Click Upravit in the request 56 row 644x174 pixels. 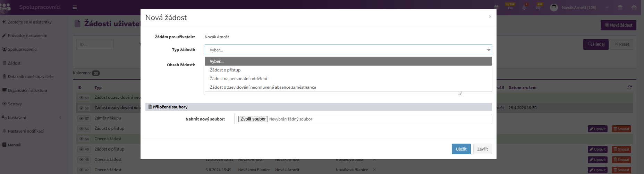tap(598, 129)
